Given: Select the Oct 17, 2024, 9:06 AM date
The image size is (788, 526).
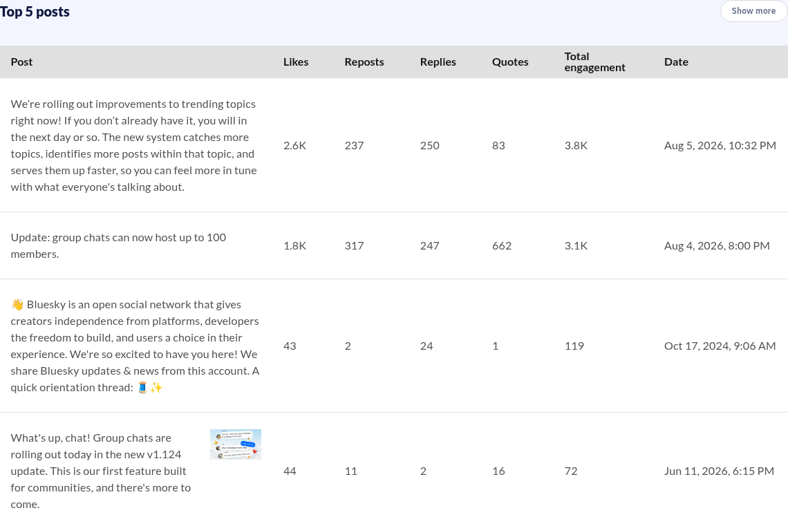Looking at the screenshot, I should [720, 346].
